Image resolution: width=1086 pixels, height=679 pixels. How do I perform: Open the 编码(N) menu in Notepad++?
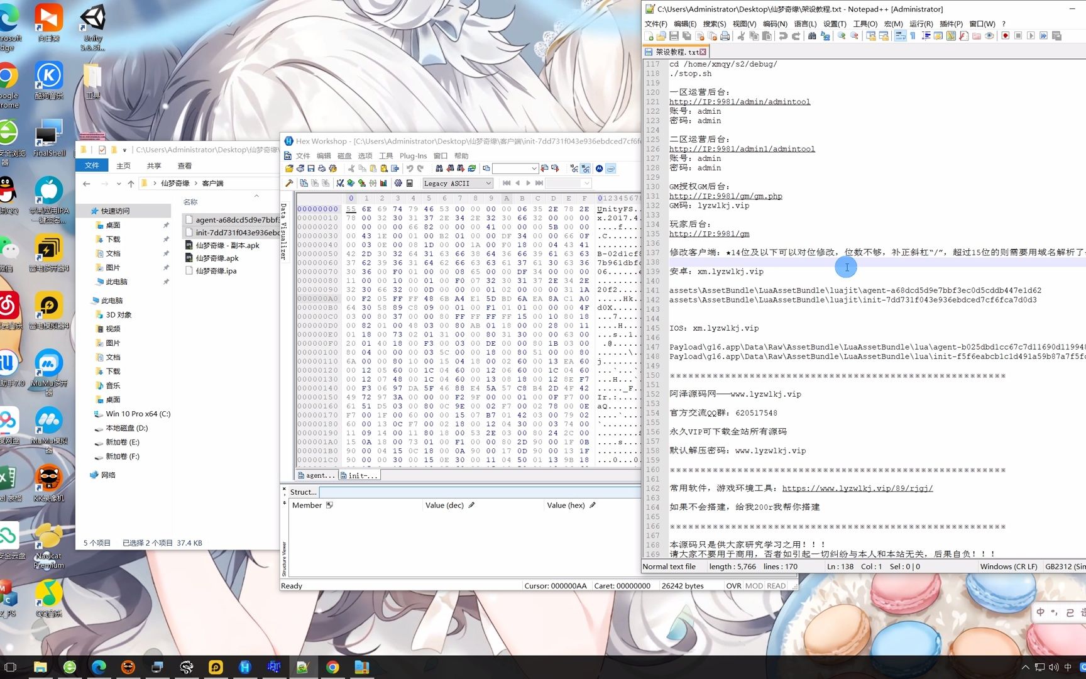tap(775, 24)
